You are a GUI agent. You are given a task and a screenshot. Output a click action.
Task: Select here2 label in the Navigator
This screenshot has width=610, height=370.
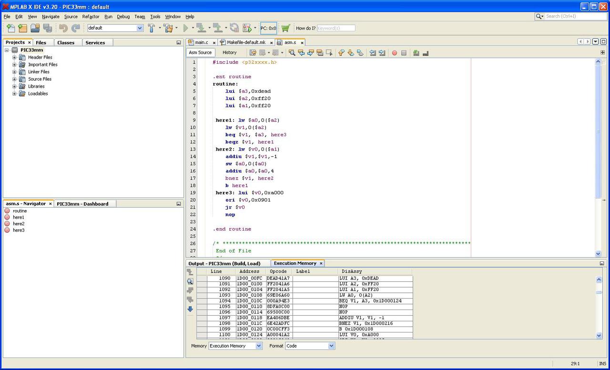(x=19, y=224)
